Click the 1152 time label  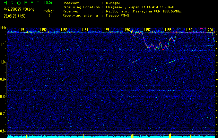(43, 30)
